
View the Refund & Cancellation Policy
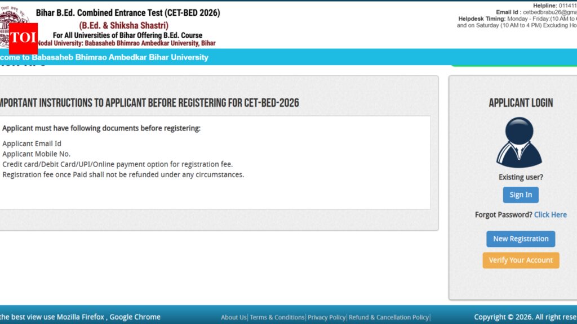(389, 317)
